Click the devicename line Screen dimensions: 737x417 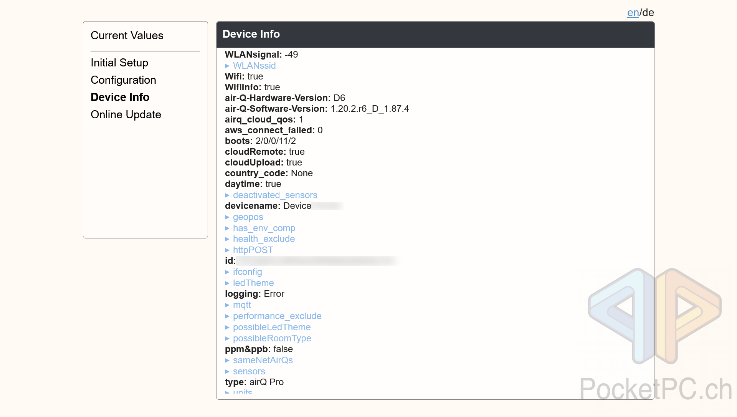(284, 206)
